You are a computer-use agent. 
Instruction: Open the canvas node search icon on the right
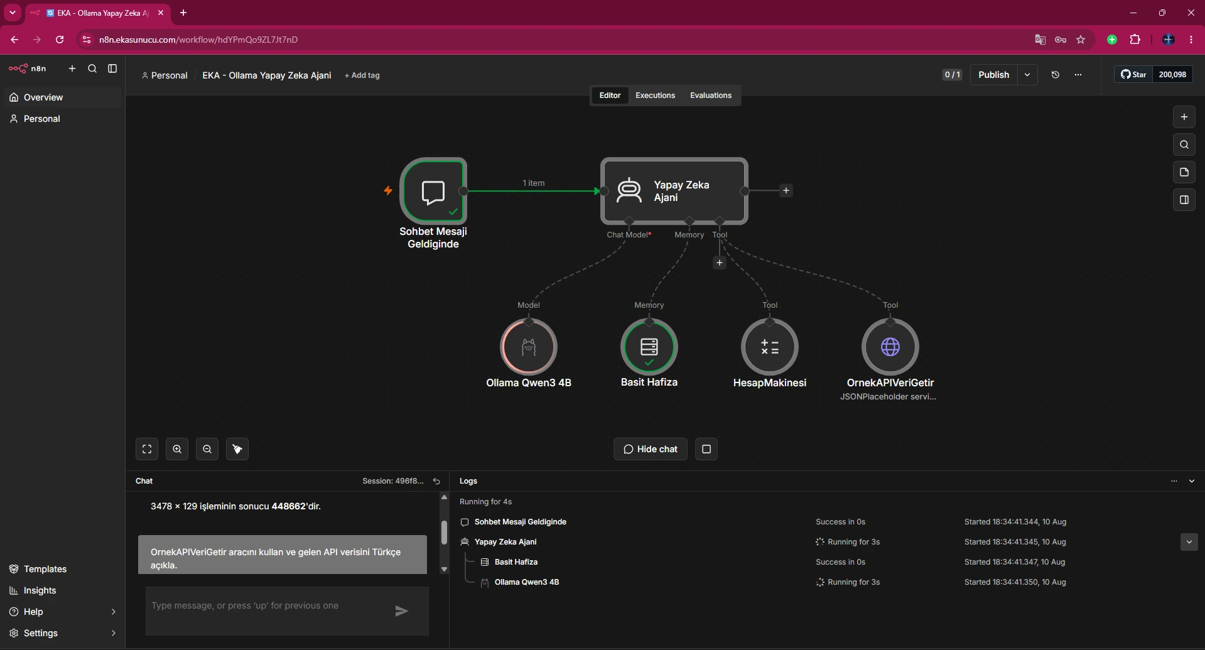[1184, 144]
